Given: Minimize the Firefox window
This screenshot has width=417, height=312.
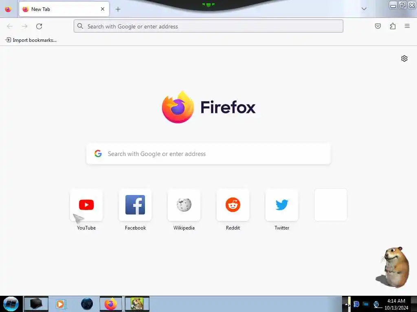Looking at the screenshot, I should 393,5.
